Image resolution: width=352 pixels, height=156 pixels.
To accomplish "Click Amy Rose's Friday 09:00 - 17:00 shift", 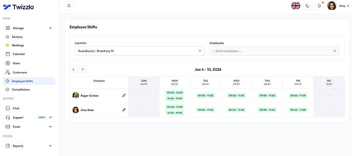I will pyautogui.click(x=298, y=110).
